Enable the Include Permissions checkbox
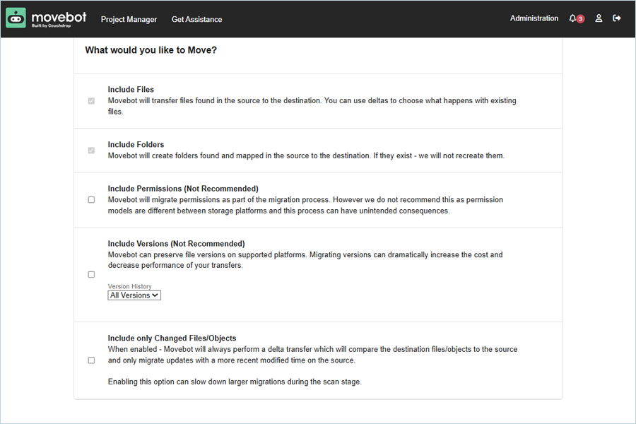Screen dimensions: 636x424 click(x=91, y=200)
